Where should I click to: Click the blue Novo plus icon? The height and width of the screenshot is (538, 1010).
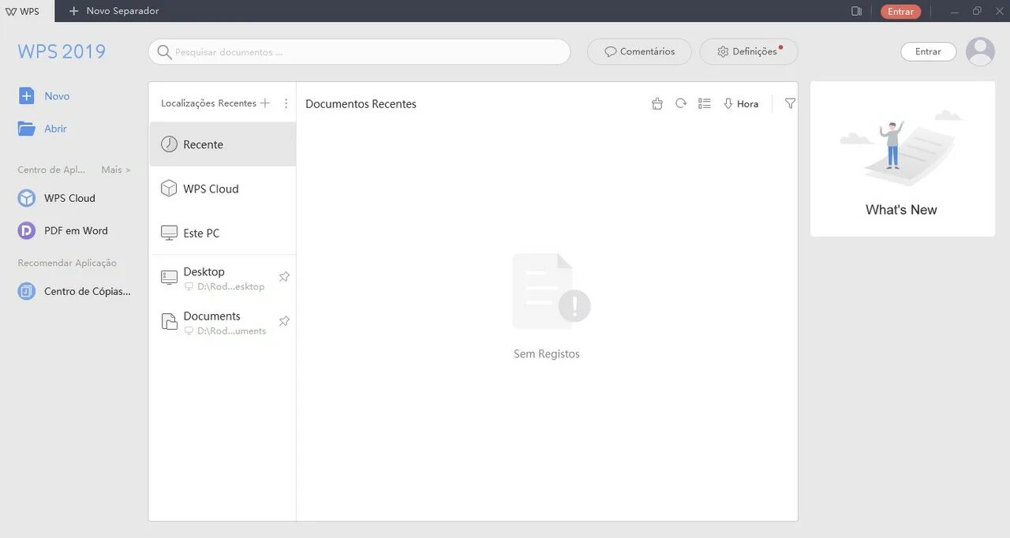tap(27, 96)
